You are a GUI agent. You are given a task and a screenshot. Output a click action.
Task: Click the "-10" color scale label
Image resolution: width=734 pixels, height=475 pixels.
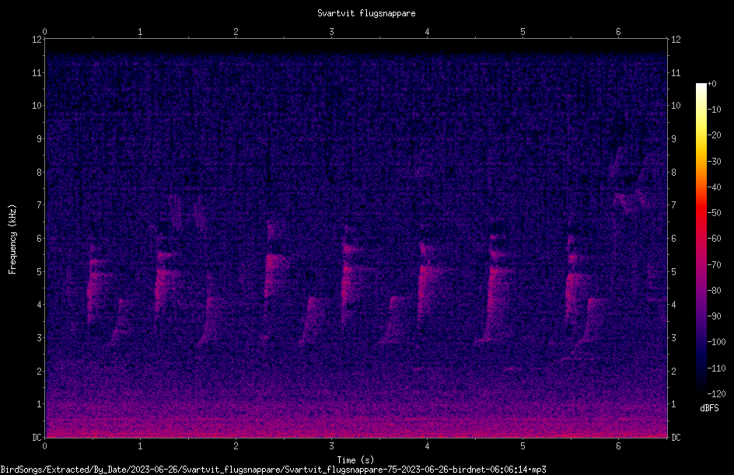[715, 110]
